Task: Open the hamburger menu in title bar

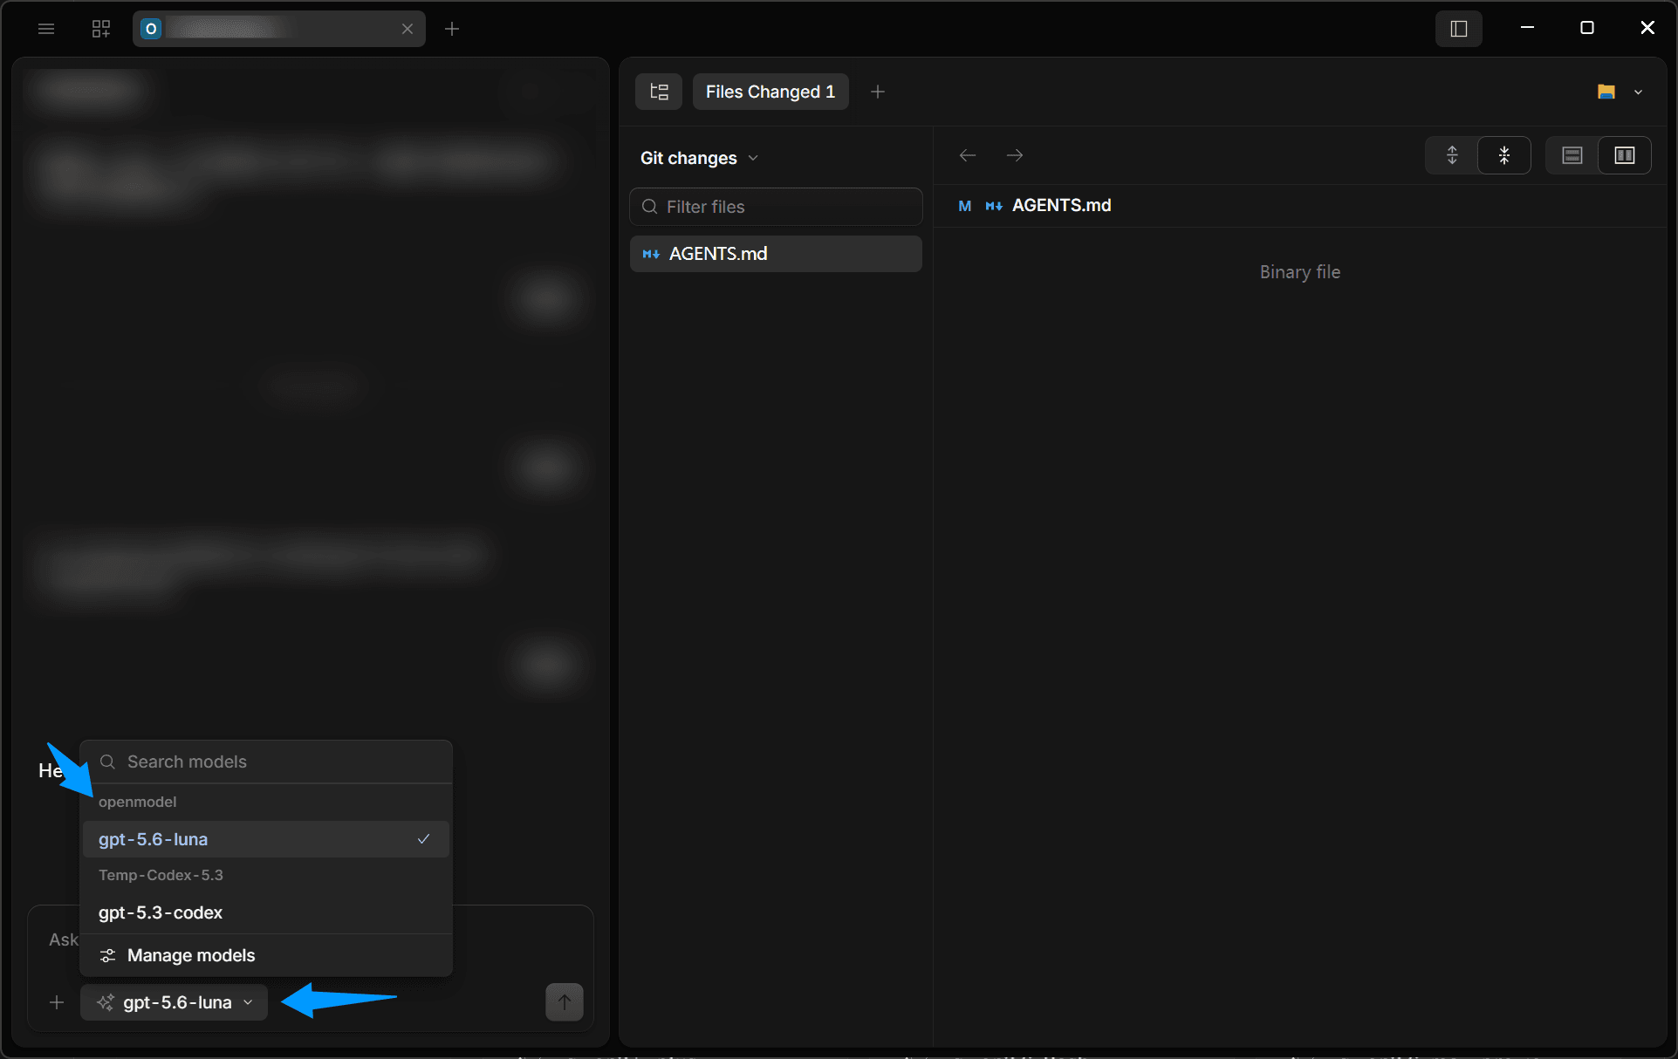Action: point(46,29)
